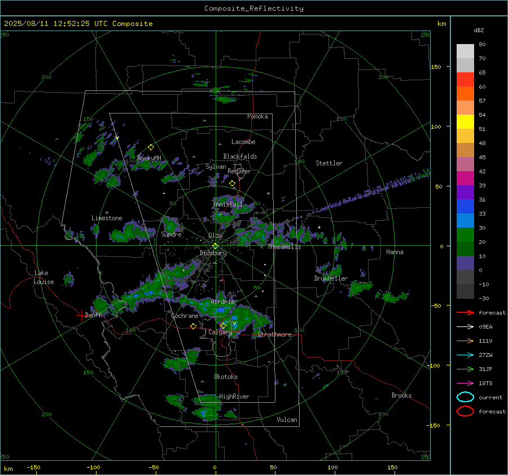Click the red forecast arrow in legend

[465, 312]
